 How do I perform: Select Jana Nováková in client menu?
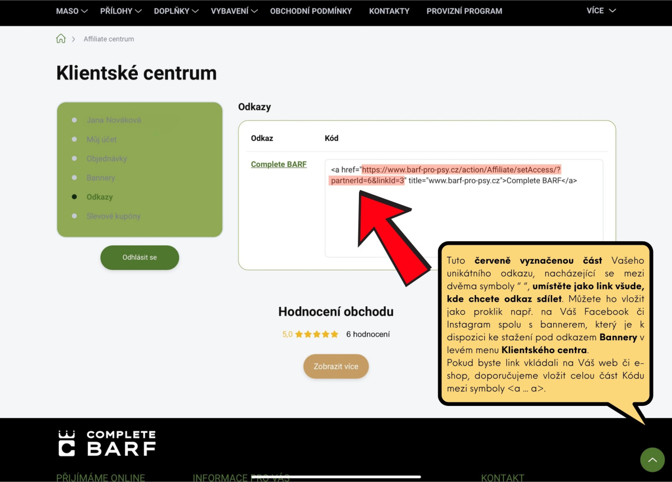[114, 120]
